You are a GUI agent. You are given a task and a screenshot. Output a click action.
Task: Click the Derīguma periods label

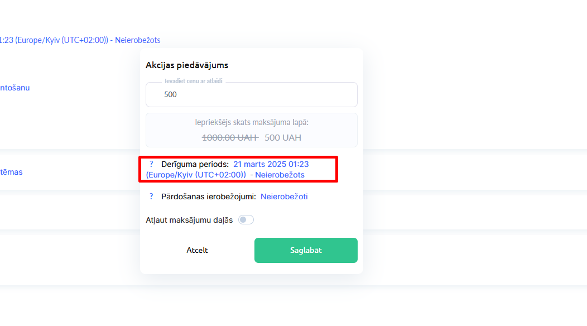(x=195, y=164)
